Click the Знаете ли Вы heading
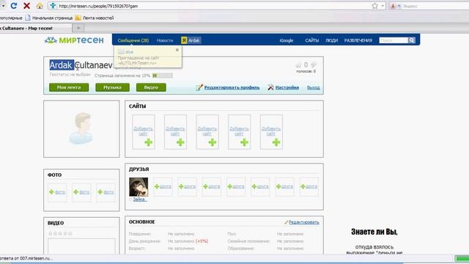Viewport: 469px width, 264px height. coord(374,232)
